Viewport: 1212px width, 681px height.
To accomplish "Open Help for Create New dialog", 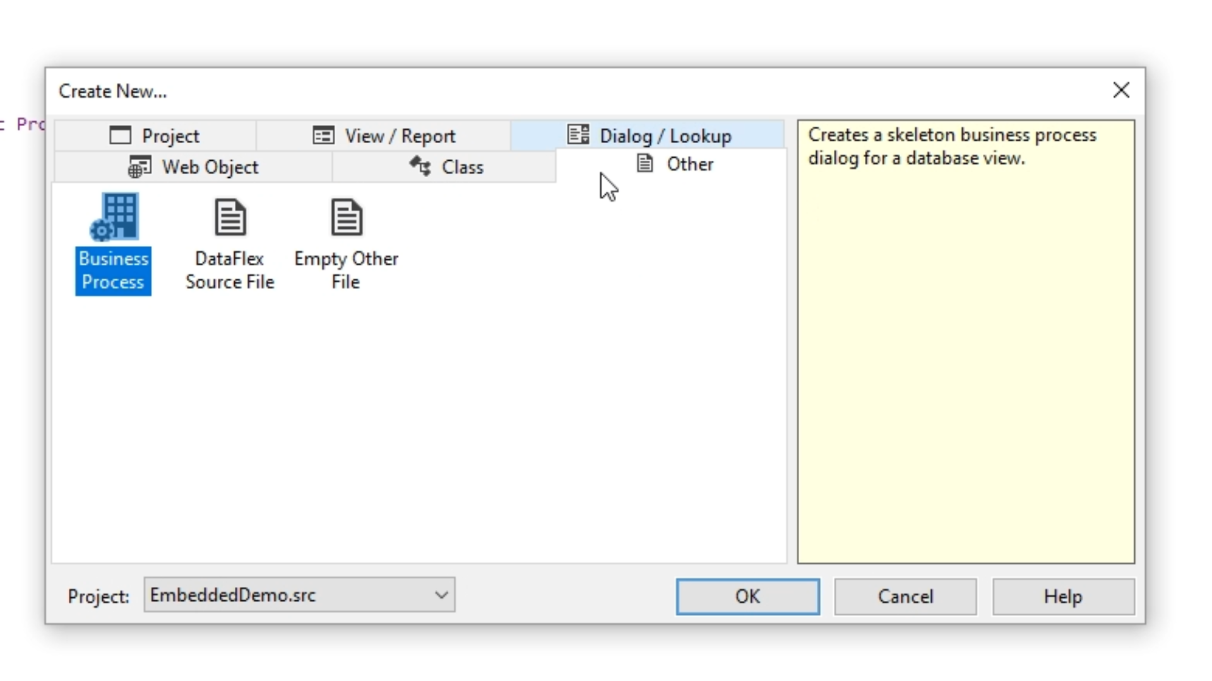I will pyautogui.click(x=1062, y=597).
